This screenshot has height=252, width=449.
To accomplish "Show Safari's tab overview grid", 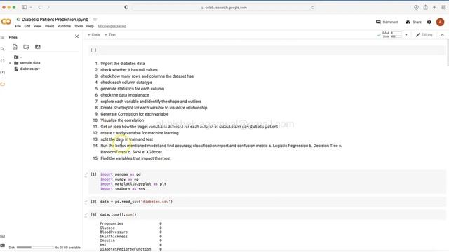I will coord(443,8).
